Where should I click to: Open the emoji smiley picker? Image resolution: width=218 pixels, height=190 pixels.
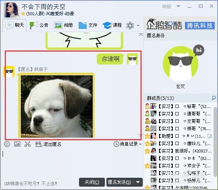[7, 144]
